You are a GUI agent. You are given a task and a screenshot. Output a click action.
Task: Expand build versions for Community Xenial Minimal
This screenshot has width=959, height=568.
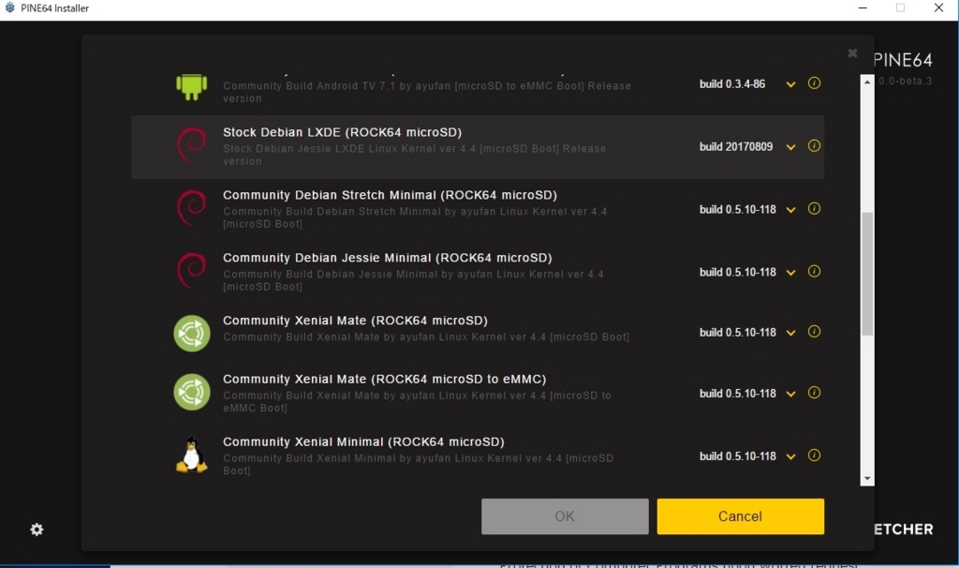790,456
